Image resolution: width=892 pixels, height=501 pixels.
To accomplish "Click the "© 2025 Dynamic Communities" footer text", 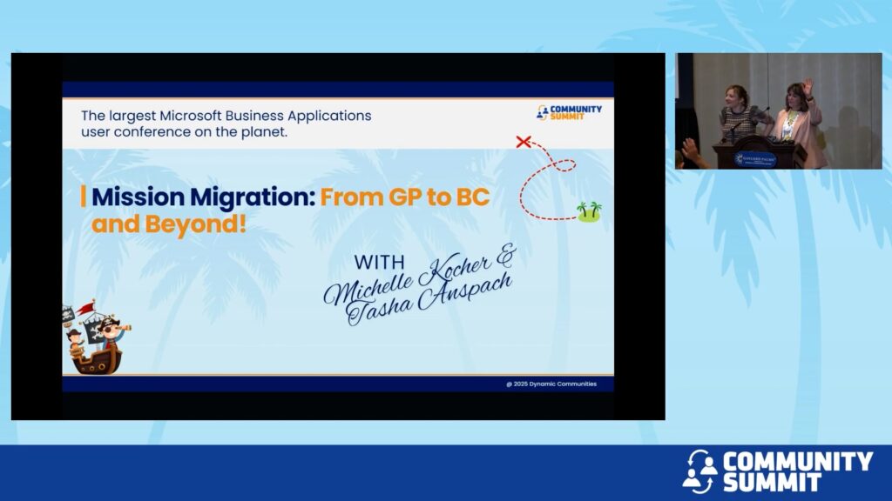I will pyautogui.click(x=551, y=384).
